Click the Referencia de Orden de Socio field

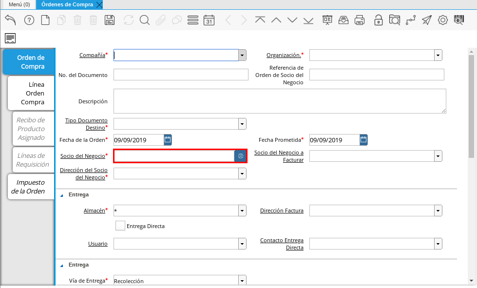pos(377,75)
